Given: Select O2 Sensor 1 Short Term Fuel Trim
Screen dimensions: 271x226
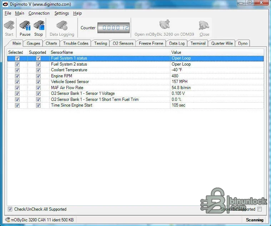Looking at the screenshot, I should tap(95, 99).
